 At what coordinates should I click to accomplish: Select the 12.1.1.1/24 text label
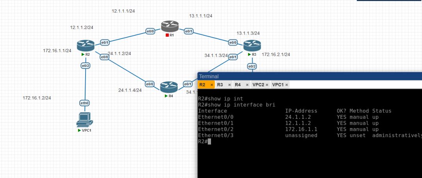coord(123,11)
